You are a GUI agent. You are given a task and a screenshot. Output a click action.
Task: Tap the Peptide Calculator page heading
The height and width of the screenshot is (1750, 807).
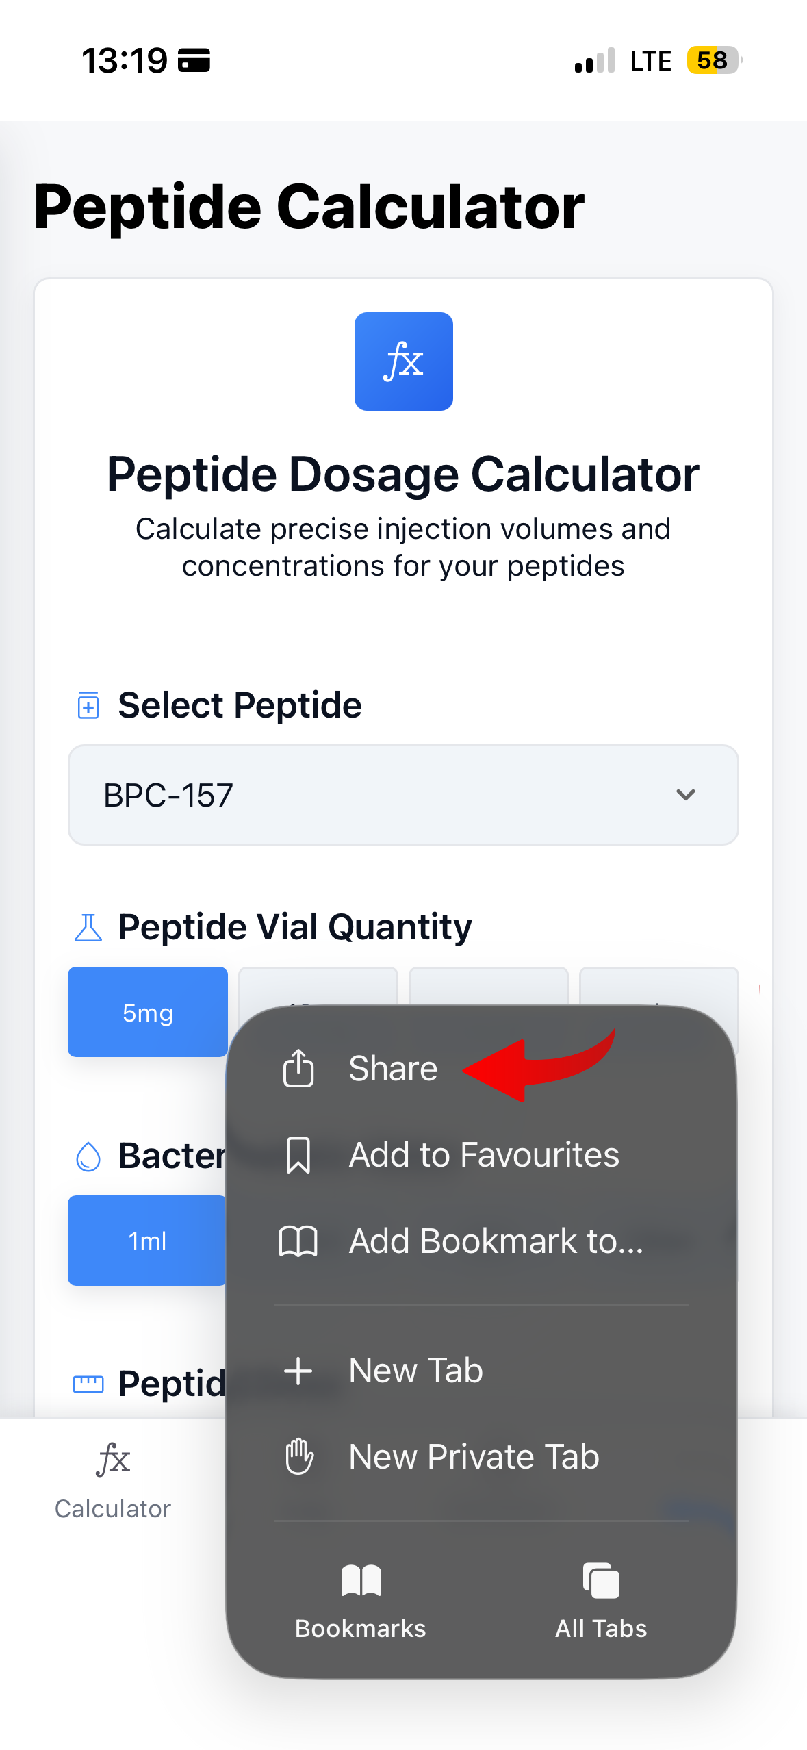[x=309, y=207]
